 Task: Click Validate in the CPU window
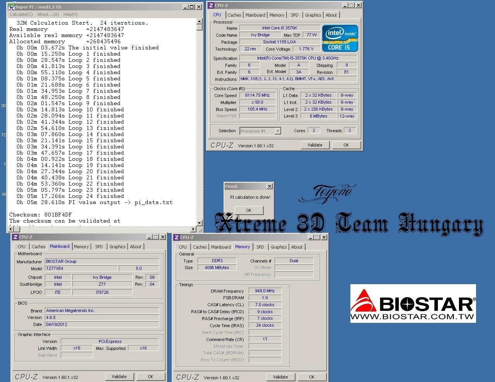pos(315,145)
